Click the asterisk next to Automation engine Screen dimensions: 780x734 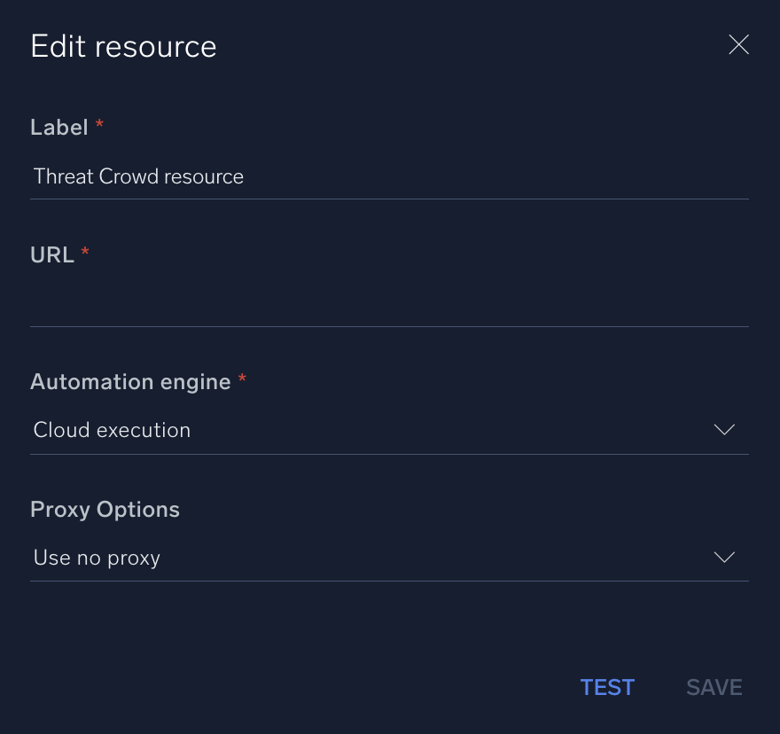[x=242, y=380]
